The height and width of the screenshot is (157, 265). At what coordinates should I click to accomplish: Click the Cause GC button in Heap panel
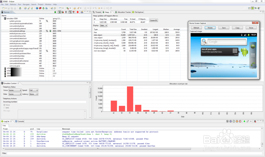tap(154, 20)
